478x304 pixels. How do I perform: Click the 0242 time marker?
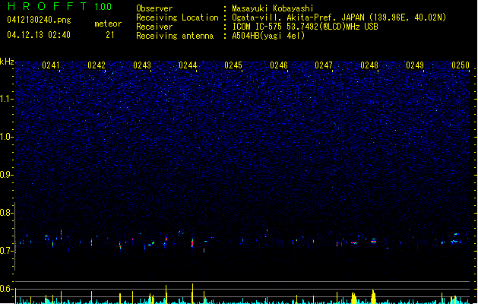coord(97,65)
